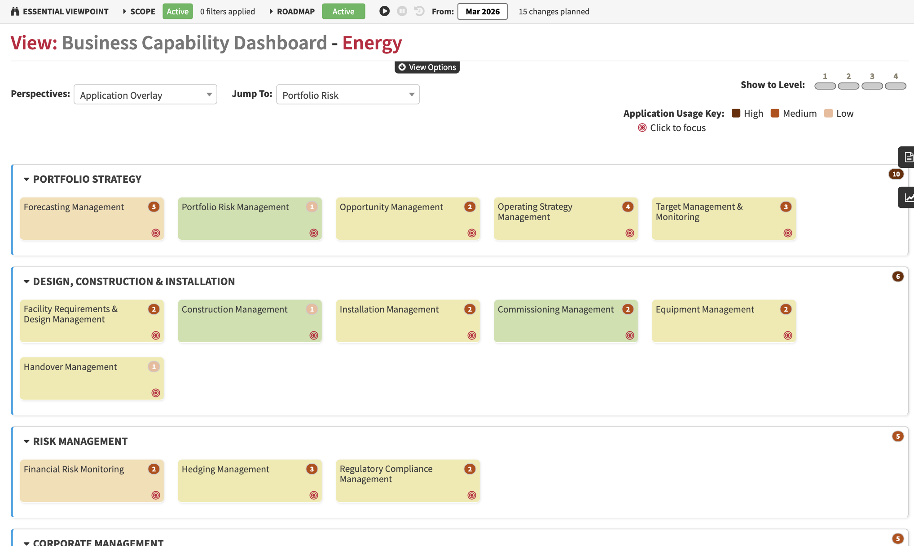Viewport: 914px width, 546px height.
Task: Toggle the Scope Active button
Action: 177,11
